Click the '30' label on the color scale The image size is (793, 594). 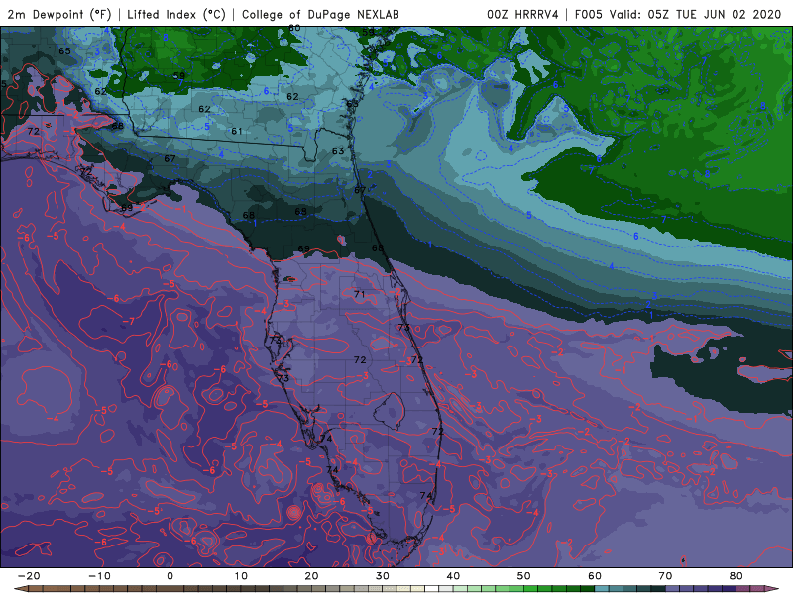tap(383, 576)
